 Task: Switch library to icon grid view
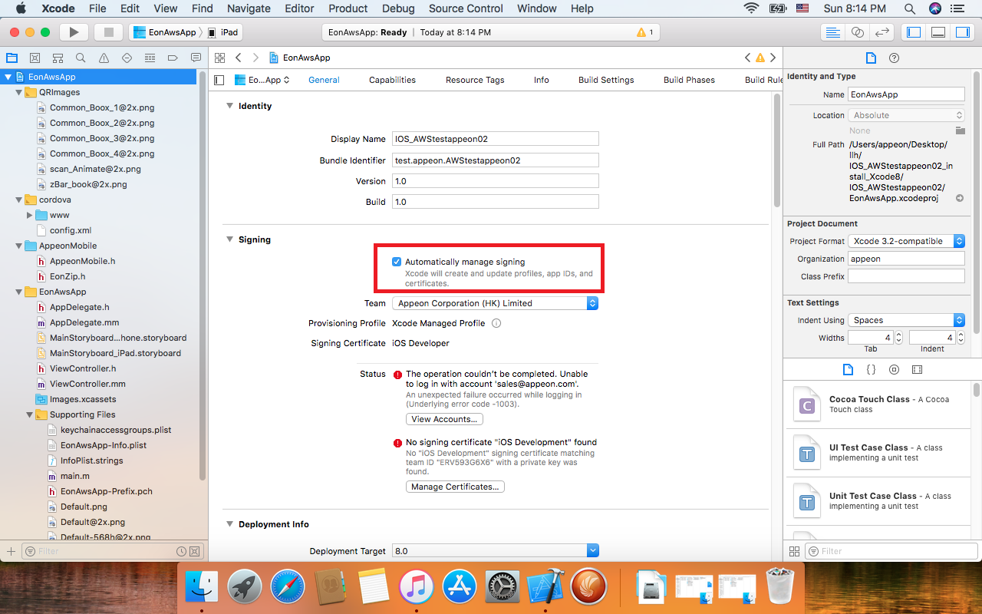[794, 551]
